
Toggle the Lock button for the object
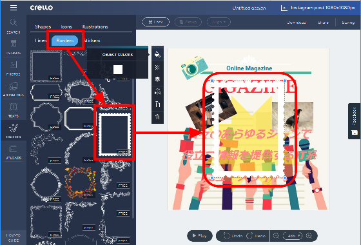pos(156,22)
